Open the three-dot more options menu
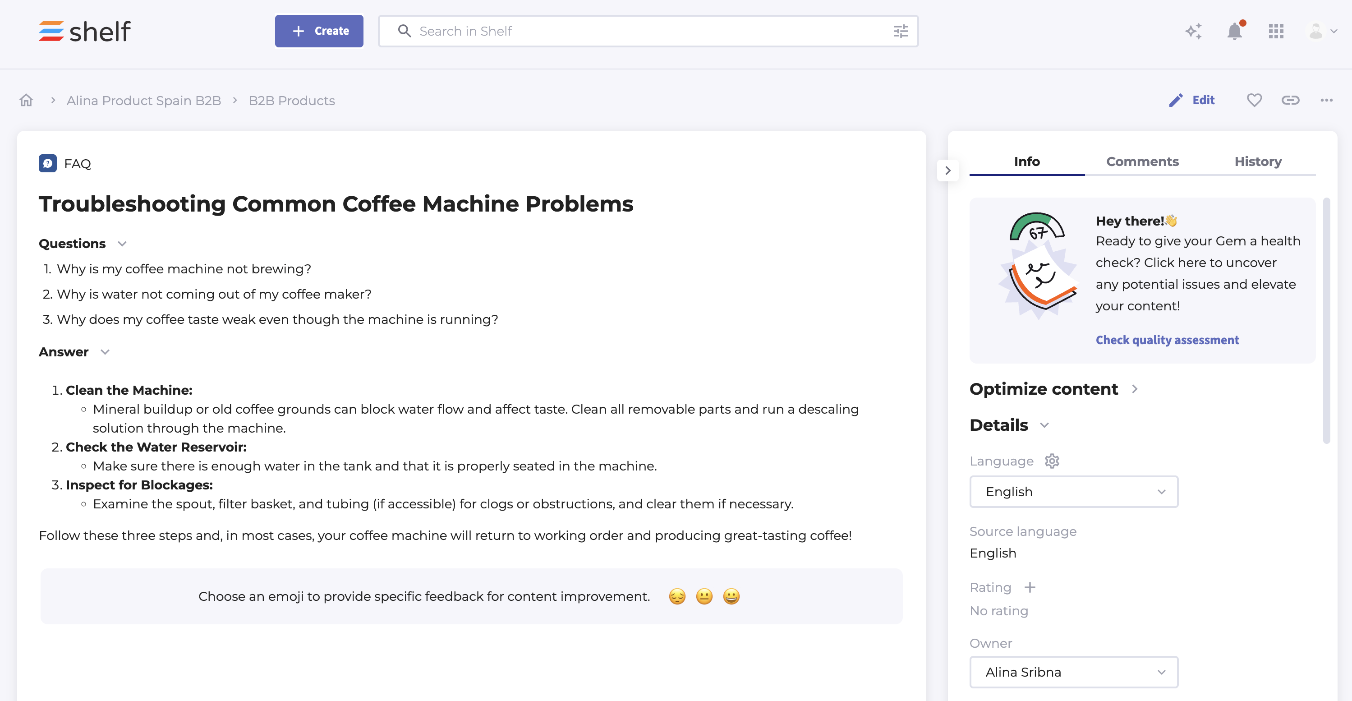Image resolution: width=1352 pixels, height=701 pixels. [x=1326, y=100]
